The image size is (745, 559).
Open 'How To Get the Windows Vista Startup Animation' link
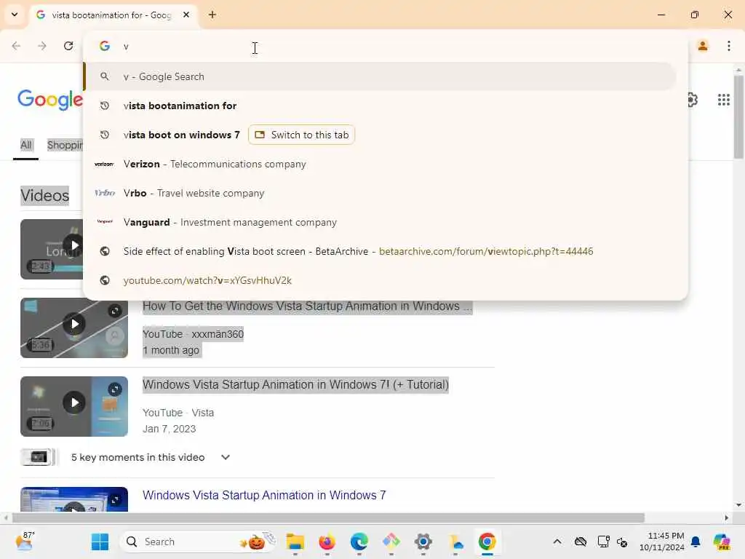click(x=308, y=306)
